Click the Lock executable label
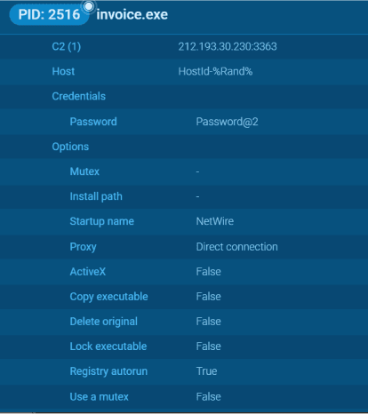The width and height of the screenshot is (368, 414). click(x=108, y=346)
